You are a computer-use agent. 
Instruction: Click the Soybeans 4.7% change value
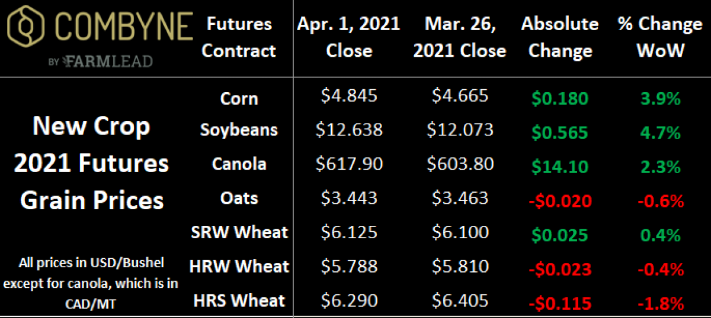pos(659,132)
